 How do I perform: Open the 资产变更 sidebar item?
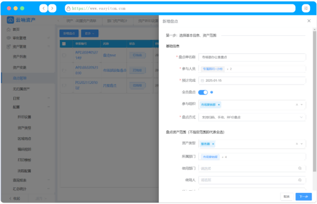[19, 67]
